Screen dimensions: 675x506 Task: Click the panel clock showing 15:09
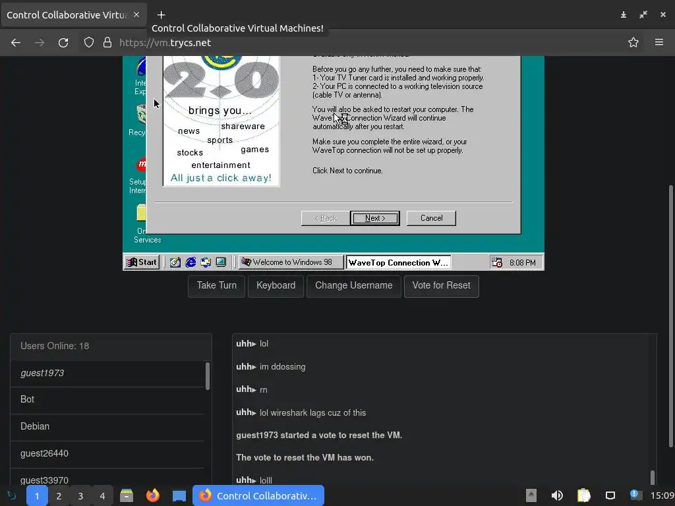pos(662,496)
